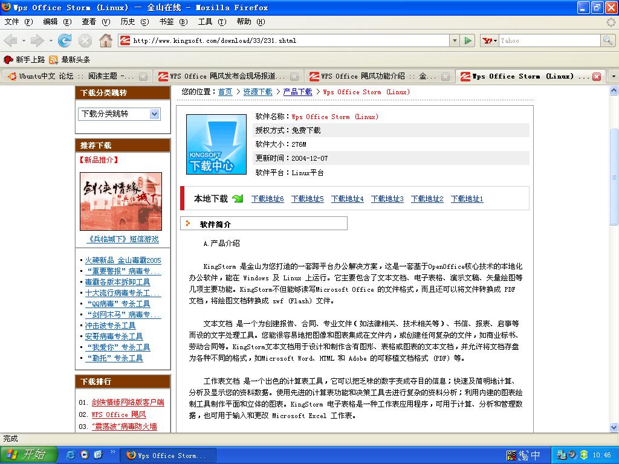Click the 下载地址6 download link

point(268,199)
